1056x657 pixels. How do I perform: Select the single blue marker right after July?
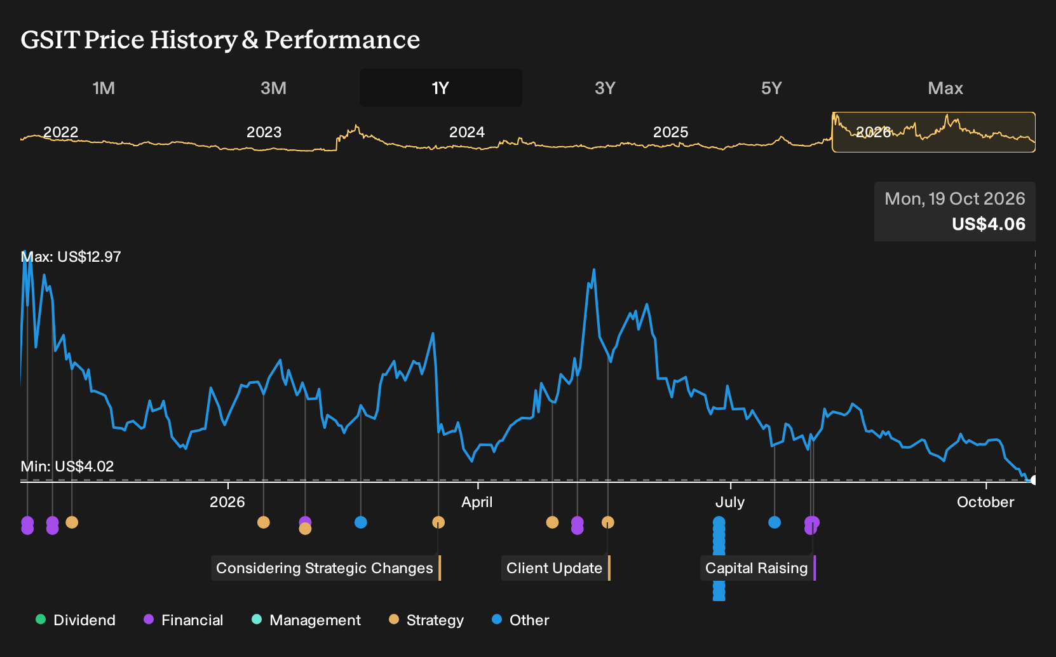point(775,522)
